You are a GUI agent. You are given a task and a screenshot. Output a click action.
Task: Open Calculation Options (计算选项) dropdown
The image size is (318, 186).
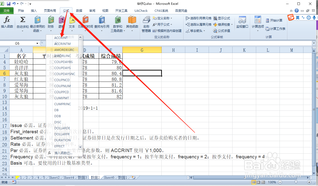[x=258, y=24]
